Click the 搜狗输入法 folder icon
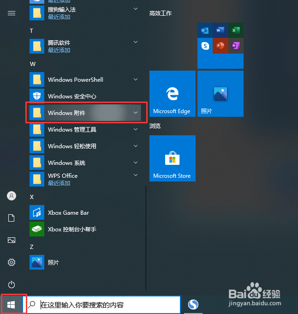This screenshot has width=298, height=314. pos(37,13)
